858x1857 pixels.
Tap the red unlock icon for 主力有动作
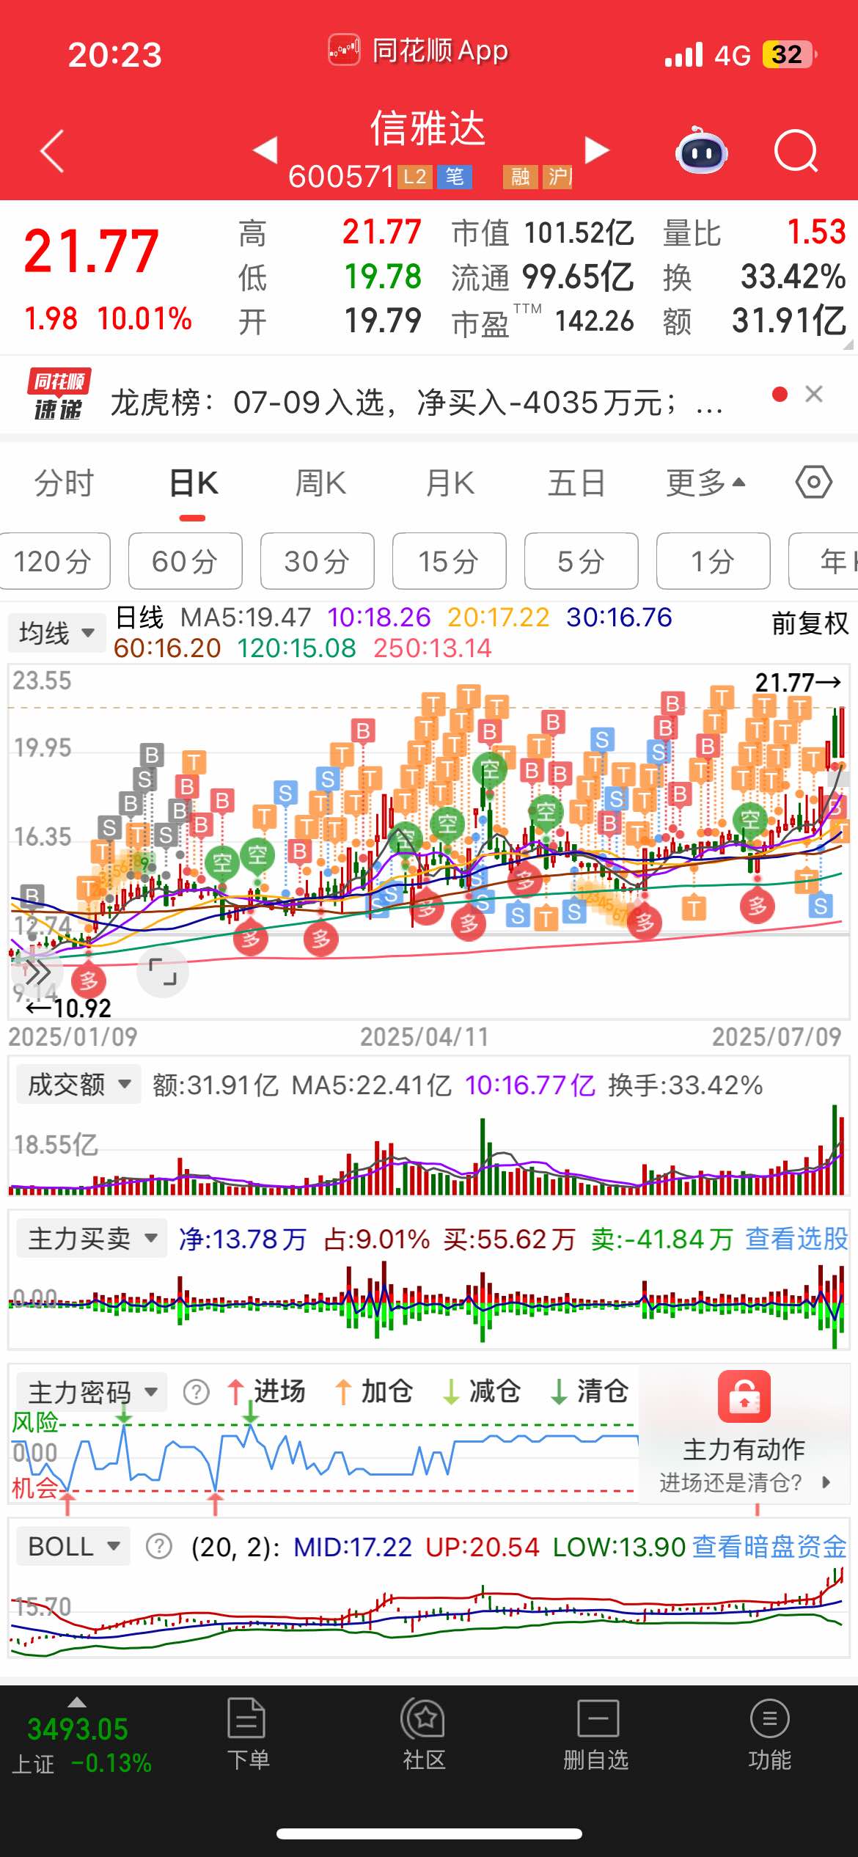coord(744,1396)
